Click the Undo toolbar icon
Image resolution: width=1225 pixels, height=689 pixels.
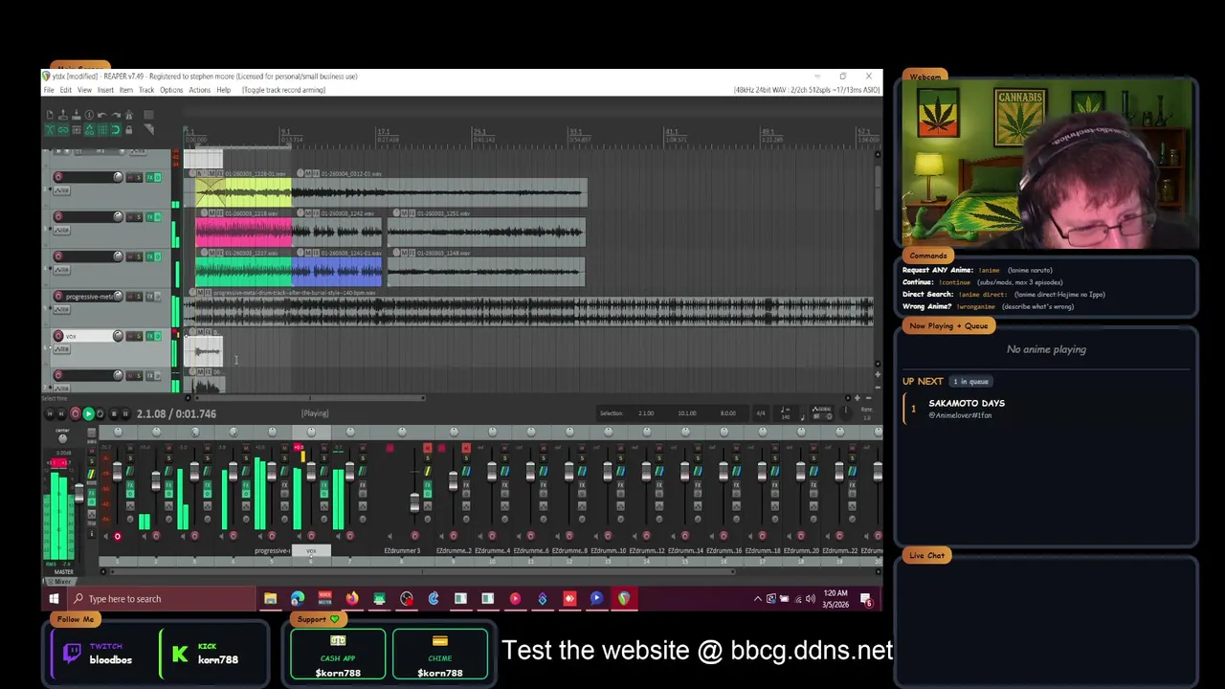(102, 115)
